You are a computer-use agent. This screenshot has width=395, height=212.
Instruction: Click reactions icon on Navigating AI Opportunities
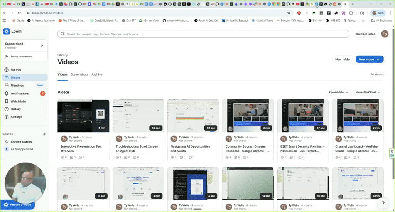190,158
